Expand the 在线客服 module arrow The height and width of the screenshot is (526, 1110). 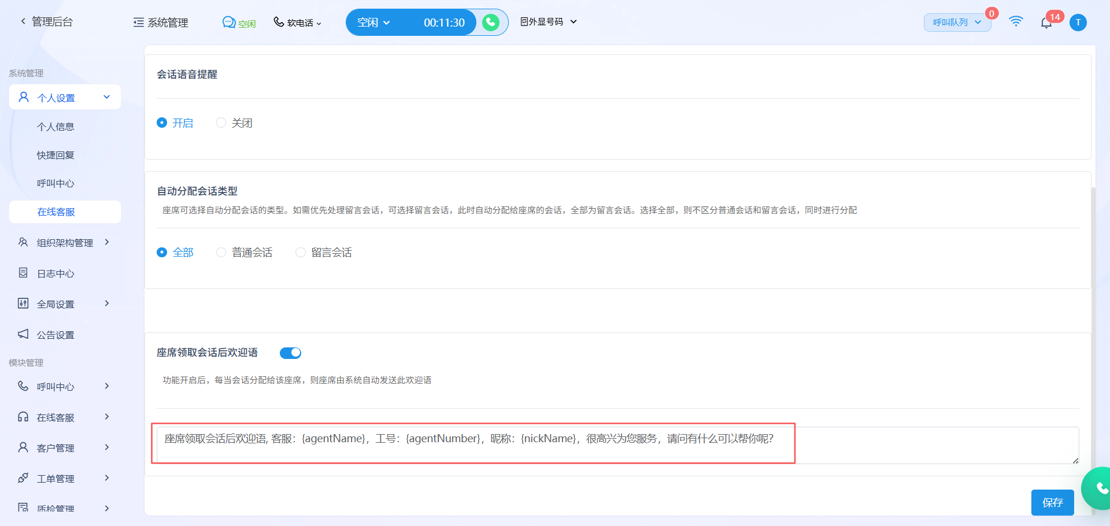click(x=107, y=417)
